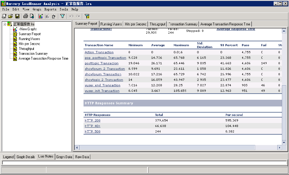Click the Open folder toolbar icon
Image resolution: width=289 pixels, height=175 pixels.
pos(10,16)
